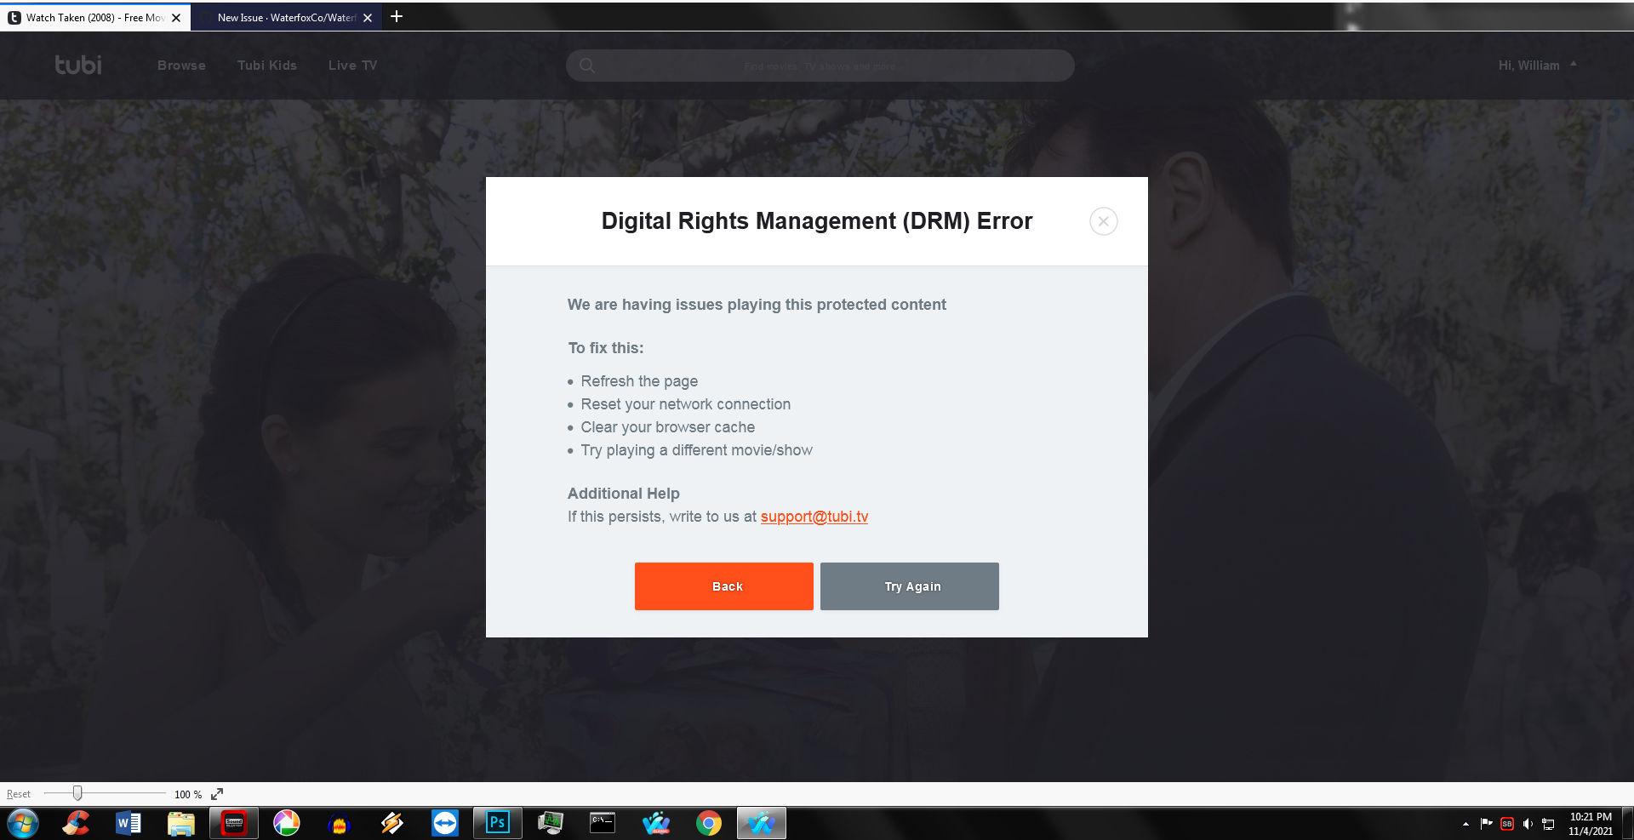Open Microsoft Word from the taskbar
The width and height of the screenshot is (1634, 840).
coord(129,822)
